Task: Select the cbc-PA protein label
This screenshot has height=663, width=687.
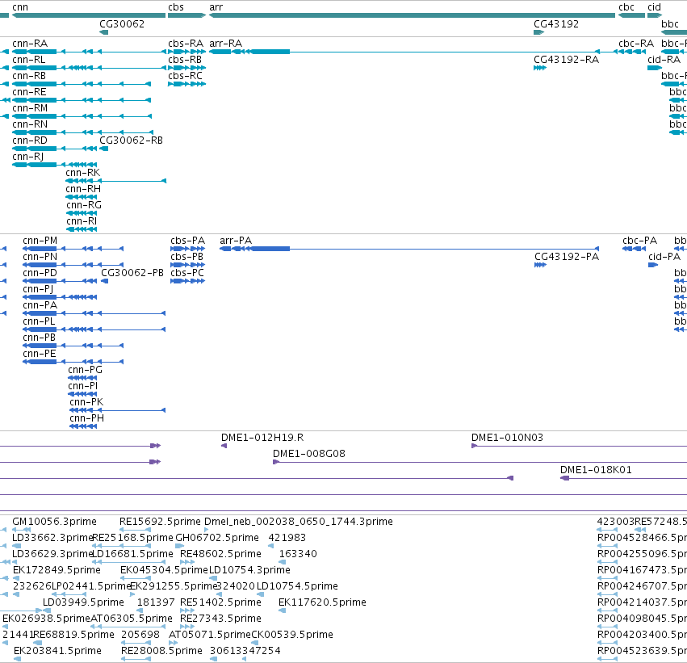Action: pos(639,241)
